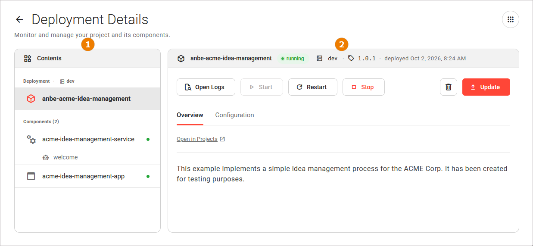
Task: Click the robot icon beside welcome
Action: (46, 158)
